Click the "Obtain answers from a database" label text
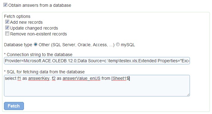This screenshot has height=114, width=212. point(40,5)
